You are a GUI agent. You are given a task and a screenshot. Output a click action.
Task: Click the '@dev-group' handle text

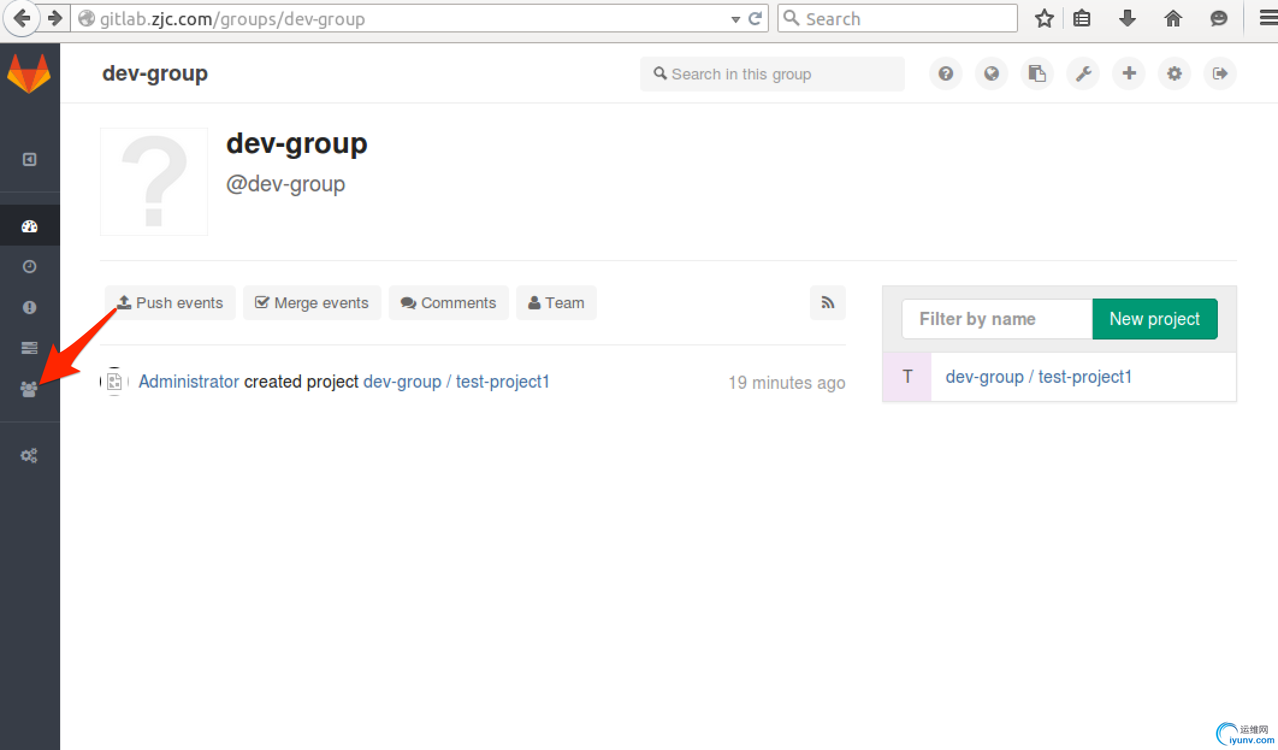click(286, 184)
